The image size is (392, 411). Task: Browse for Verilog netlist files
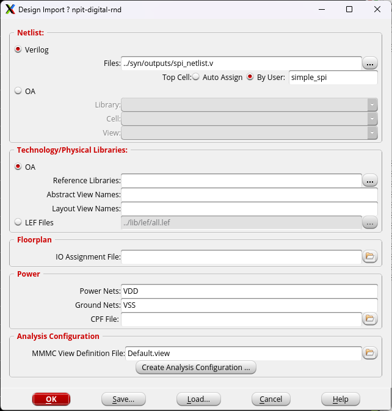[x=370, y=63]
